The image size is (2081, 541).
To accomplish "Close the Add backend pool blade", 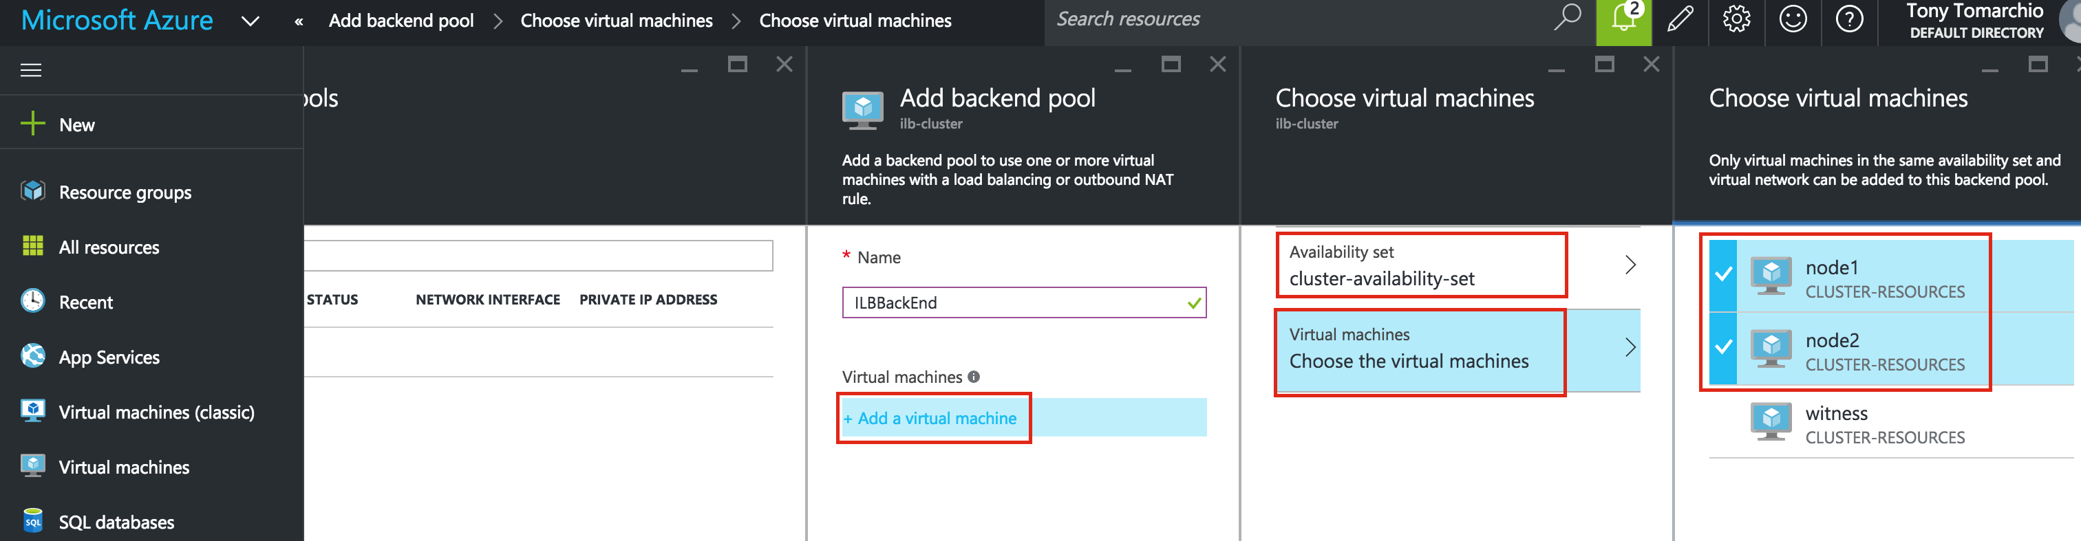I will point(1218,64).
